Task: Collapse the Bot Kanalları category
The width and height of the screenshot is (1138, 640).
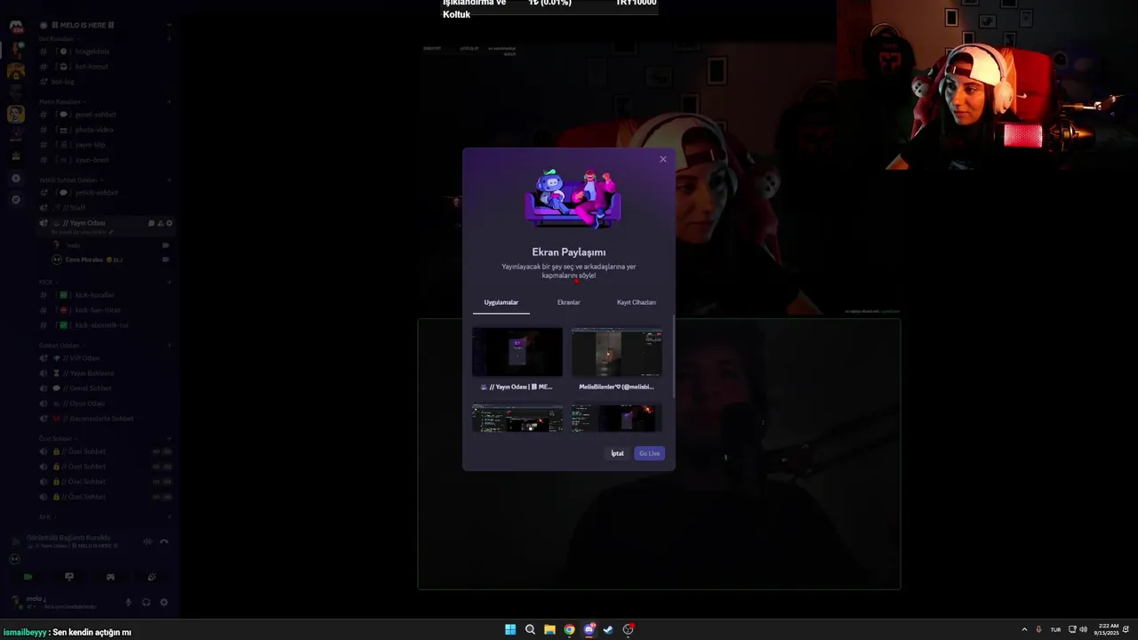Action: coord(59,39)
